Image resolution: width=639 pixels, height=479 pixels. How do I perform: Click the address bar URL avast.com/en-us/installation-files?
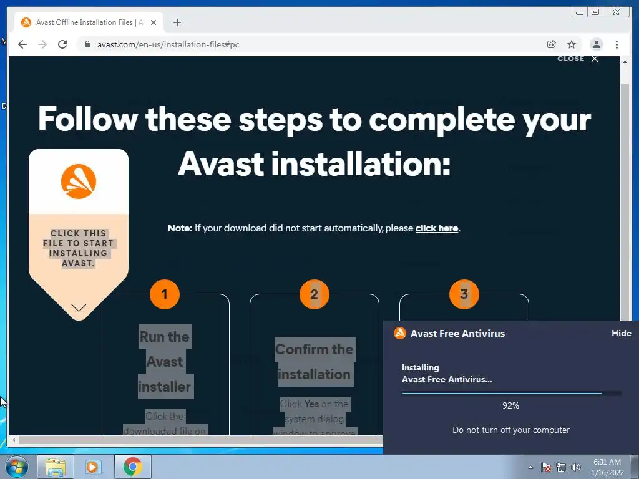click(x=168, y=44)
